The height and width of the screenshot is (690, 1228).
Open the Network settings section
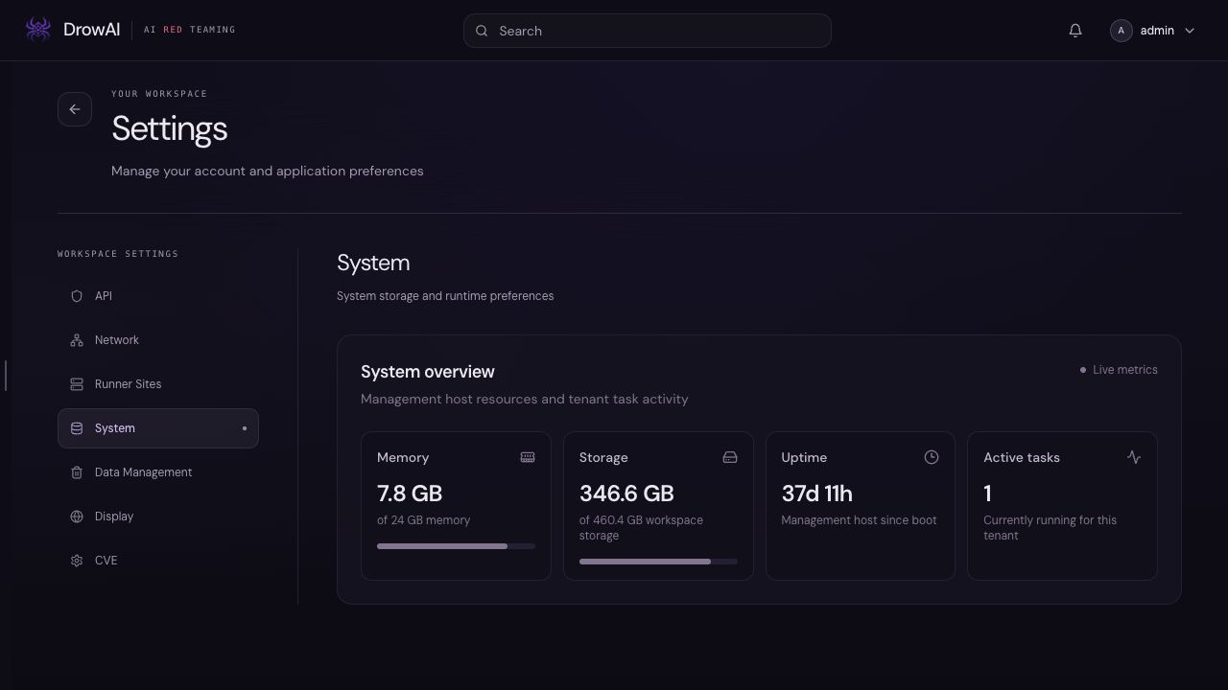click(x=158, y=340)
